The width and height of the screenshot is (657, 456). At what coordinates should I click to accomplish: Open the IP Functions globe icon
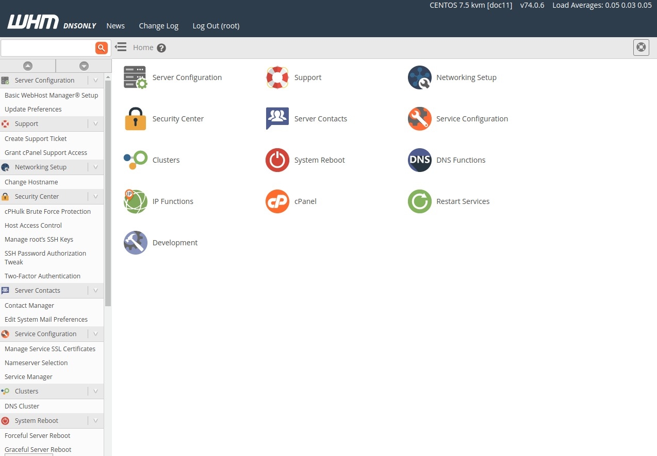point(136,201)
